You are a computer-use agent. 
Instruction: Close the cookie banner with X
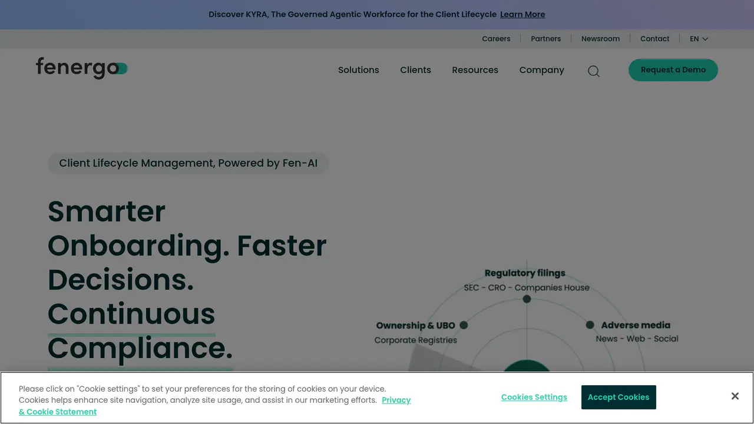[735, 396]
